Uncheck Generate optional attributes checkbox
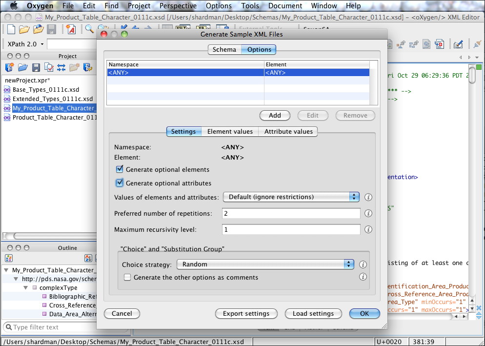The height and width of the screenshot is (346, 485). coord(120,183)
